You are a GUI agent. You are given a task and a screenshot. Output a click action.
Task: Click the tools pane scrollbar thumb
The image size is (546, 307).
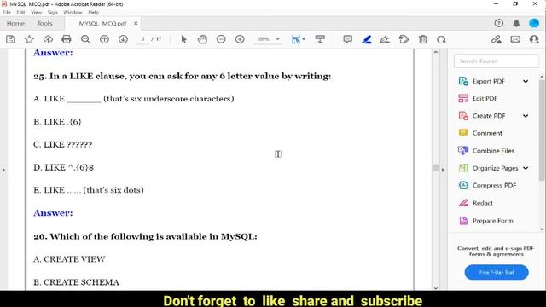[x=543, y=130]
